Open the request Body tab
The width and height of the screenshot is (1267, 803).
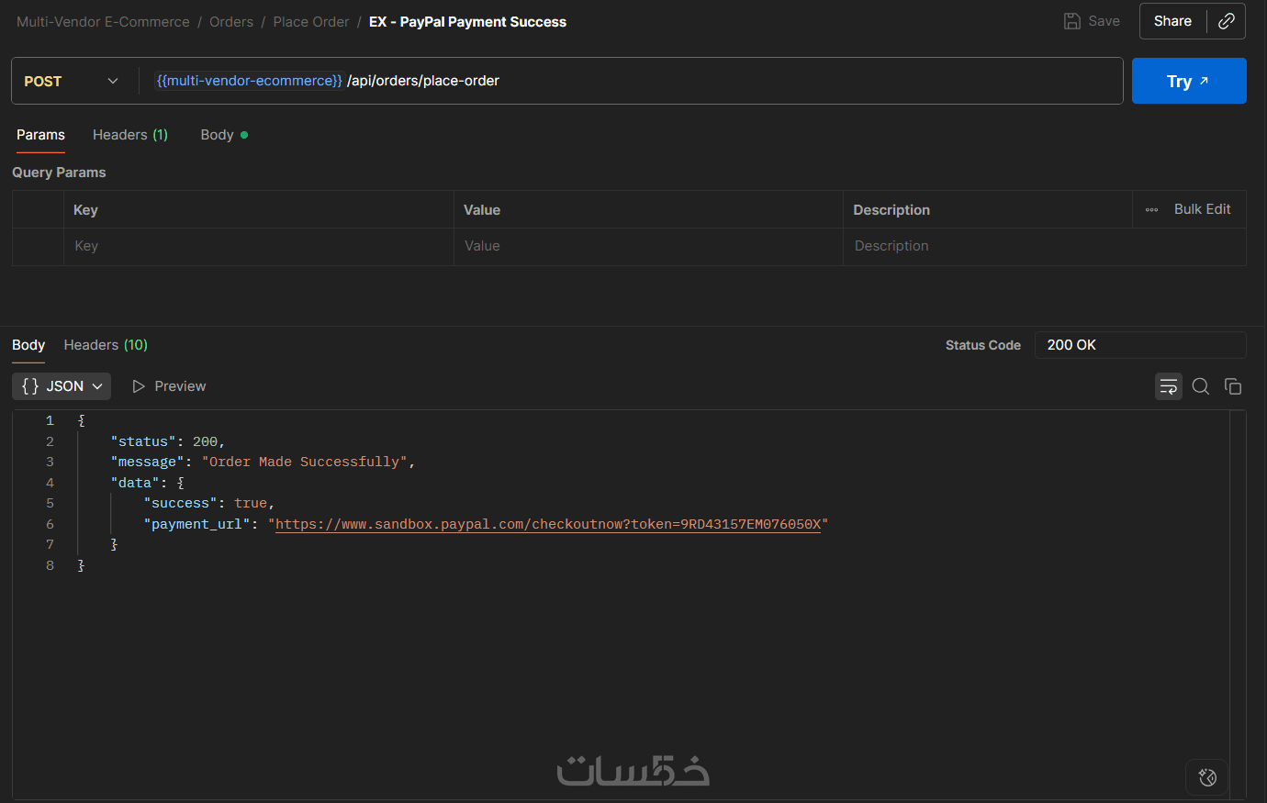click(x=224, y=135)
